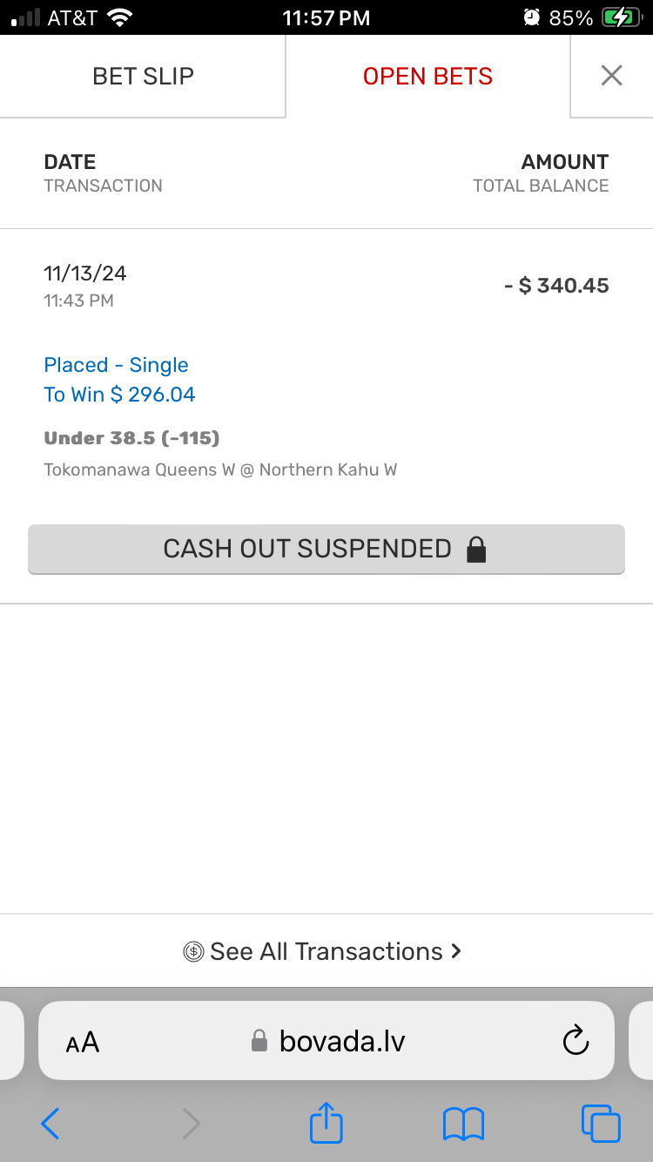Viewport: 653px width, 1162px height.
Task: Open the Safari share sheet
Action: [326, 1122]
